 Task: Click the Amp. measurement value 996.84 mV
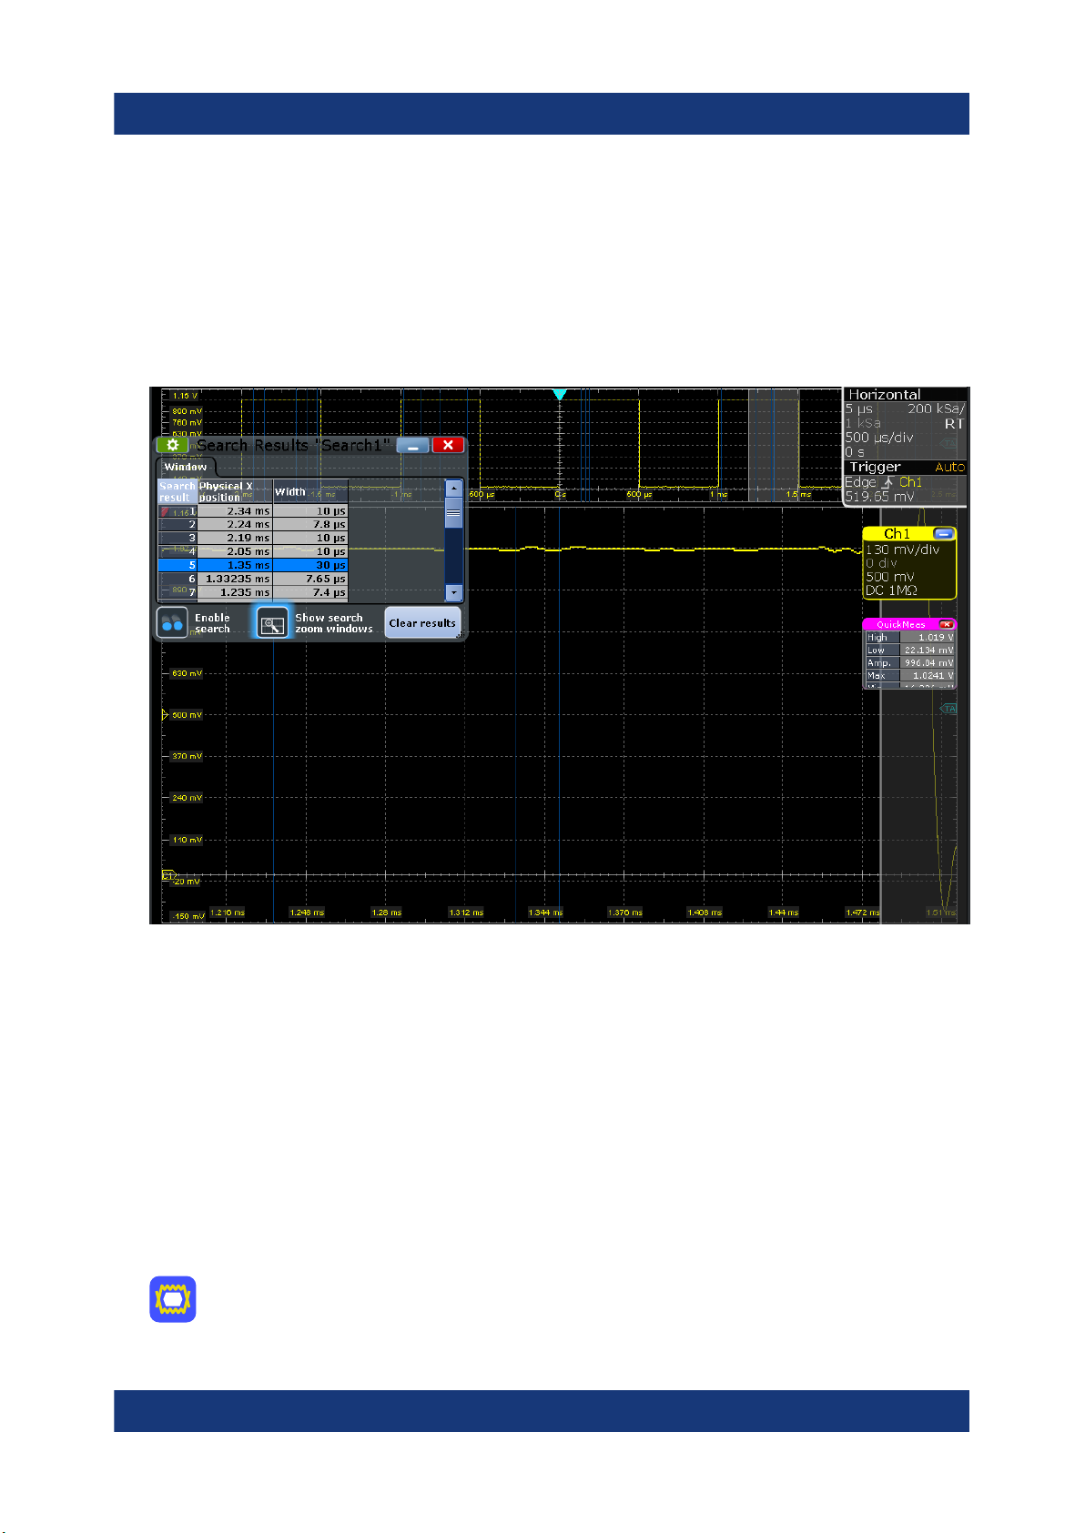coord(928,663)
